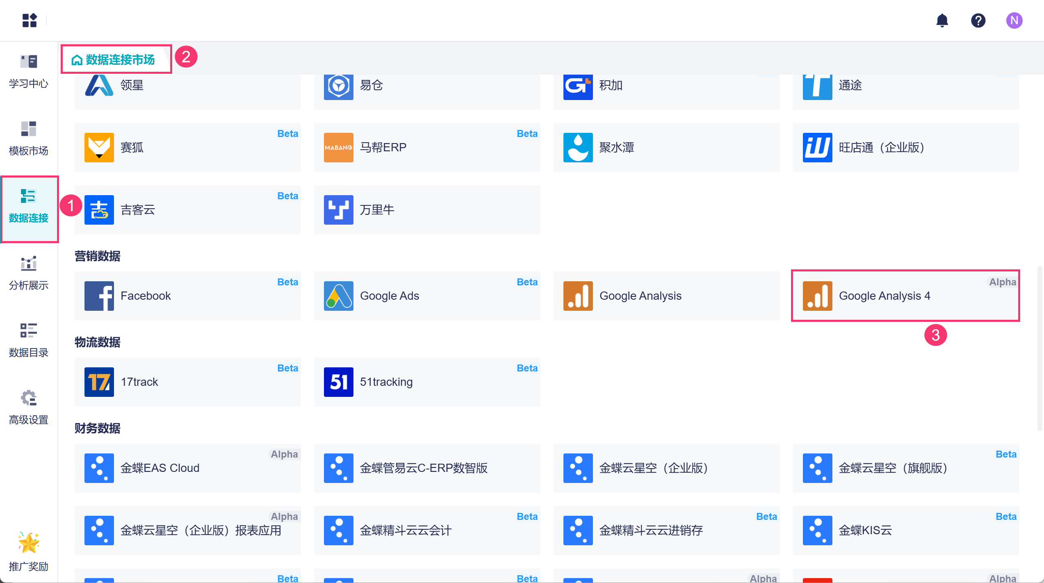Click the Beta badge on Facebook card
1044x583 pixels.
click(x=287, y=282)
